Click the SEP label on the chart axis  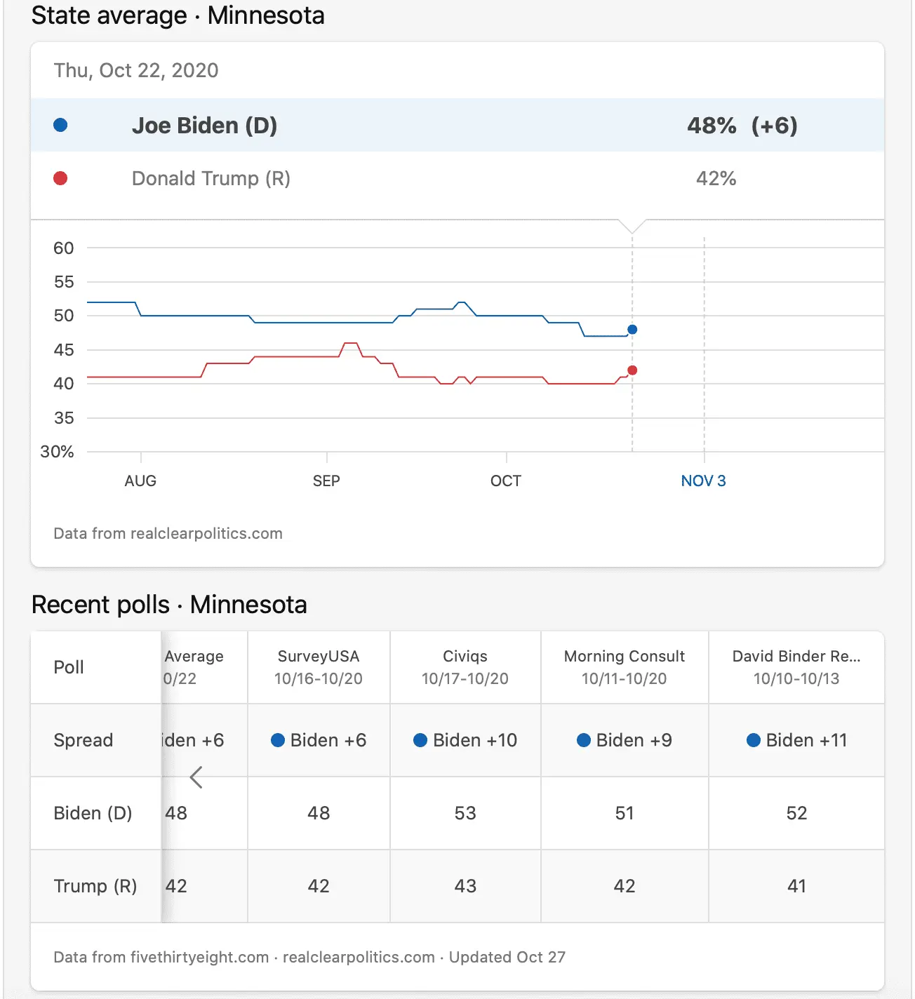326,481
